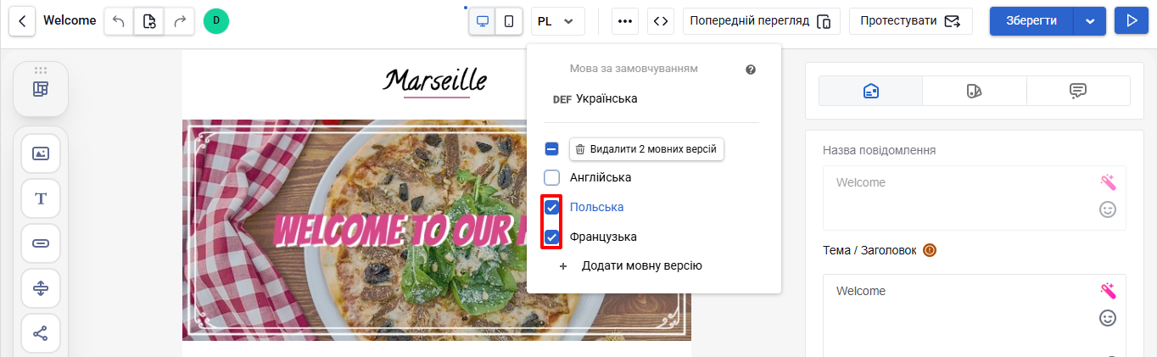
Task: Open emoji picker in Назва повідомлення field
Action: 1107,209
